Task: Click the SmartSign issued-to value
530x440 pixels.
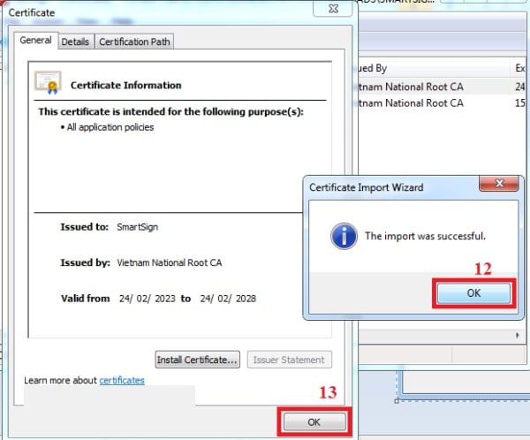Action: pyautogui.click(x=137, y=227)
